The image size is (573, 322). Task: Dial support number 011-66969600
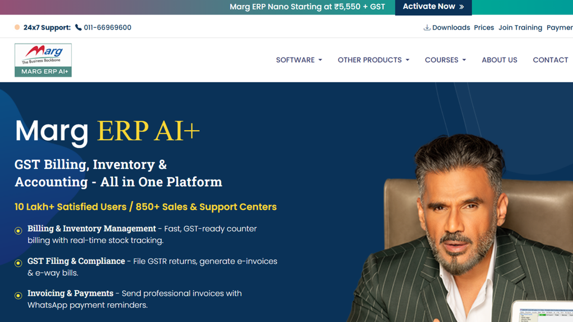[107, 27]
